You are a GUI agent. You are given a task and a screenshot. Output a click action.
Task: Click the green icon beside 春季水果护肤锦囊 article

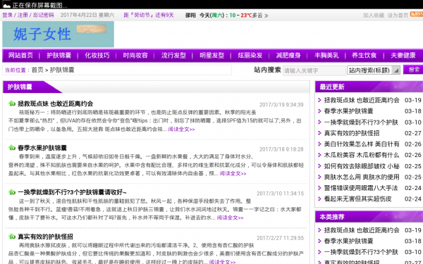(x=11, y=148)
